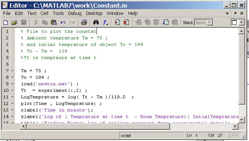Viewport: 249px width, 141px height.
Task: Expand the layout options dropdown arrow
Action: pyautogui.click(x=242, y=23)
